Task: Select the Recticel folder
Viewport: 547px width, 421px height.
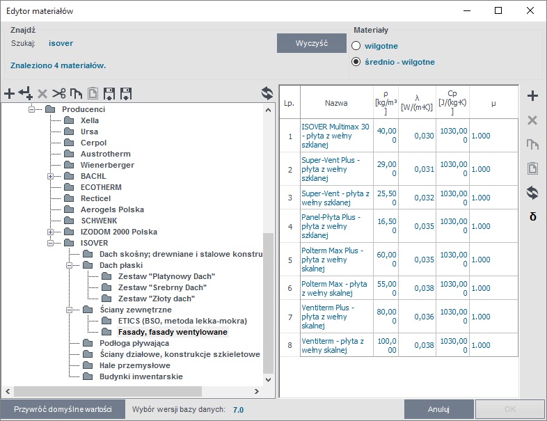Action: pyautogui.click(x=95, y=198)
